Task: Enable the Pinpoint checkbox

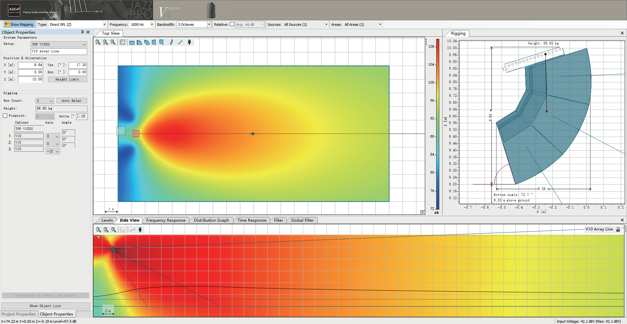Action: tap(5, 116)
